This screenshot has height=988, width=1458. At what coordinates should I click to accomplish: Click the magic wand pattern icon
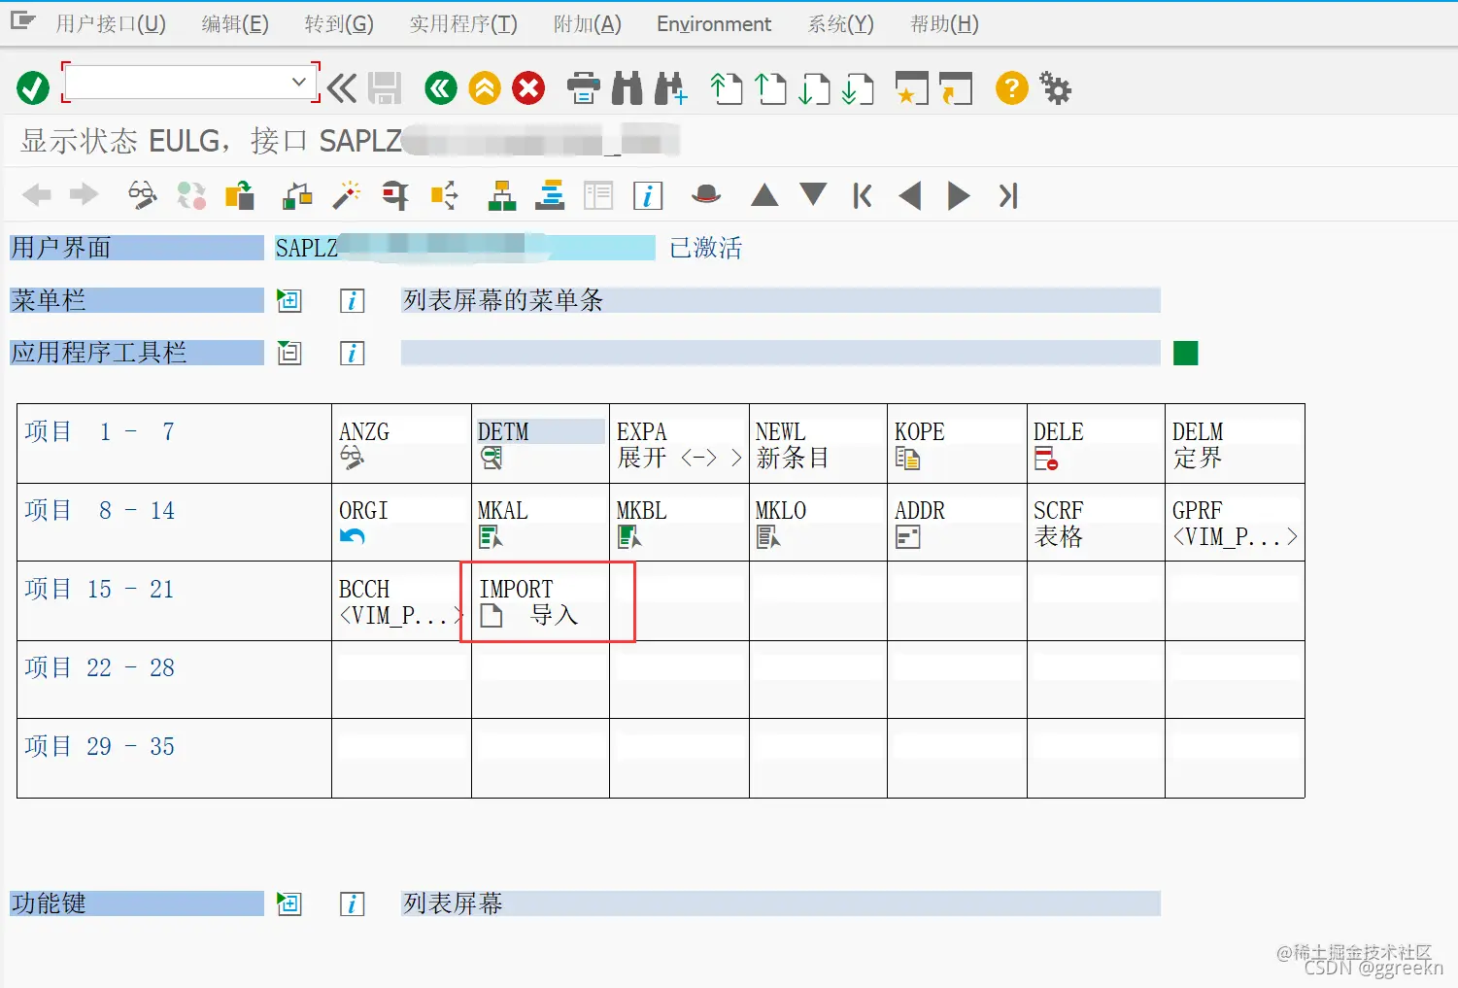coord(347,194)
